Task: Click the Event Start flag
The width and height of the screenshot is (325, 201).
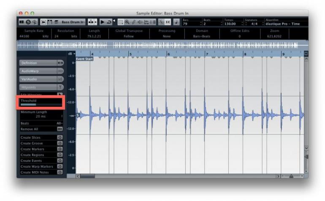Action: tap(84, 59)
